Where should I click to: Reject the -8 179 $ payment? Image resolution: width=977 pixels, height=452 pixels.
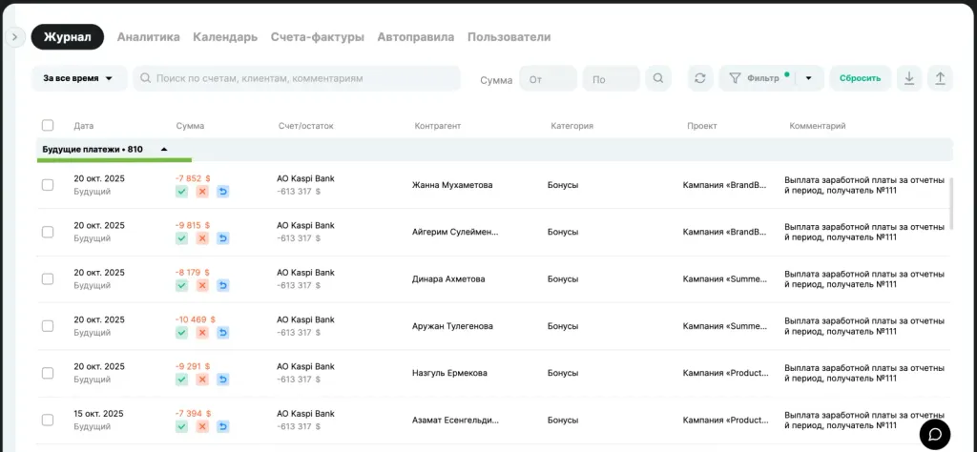(202, 286)
